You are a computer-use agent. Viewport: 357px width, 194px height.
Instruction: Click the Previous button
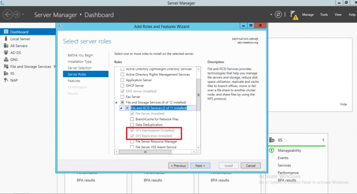click(178, 166)
